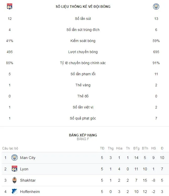
Task: Click the 'BTg' column header
Action: click(136, 148)
